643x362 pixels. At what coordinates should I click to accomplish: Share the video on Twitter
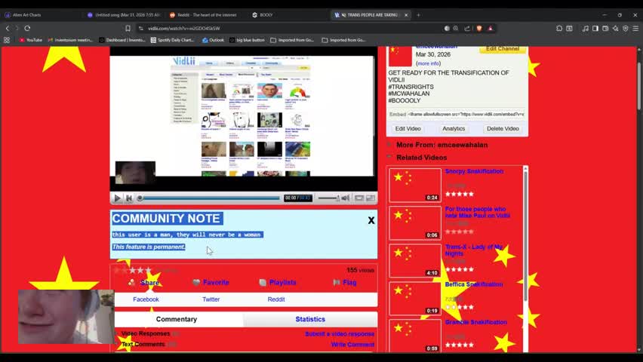point(211,299)
